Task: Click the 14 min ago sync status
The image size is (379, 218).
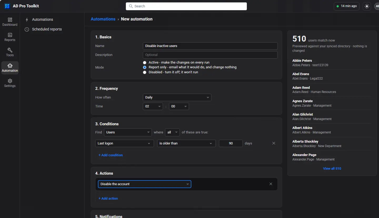Action: (347, 6)
